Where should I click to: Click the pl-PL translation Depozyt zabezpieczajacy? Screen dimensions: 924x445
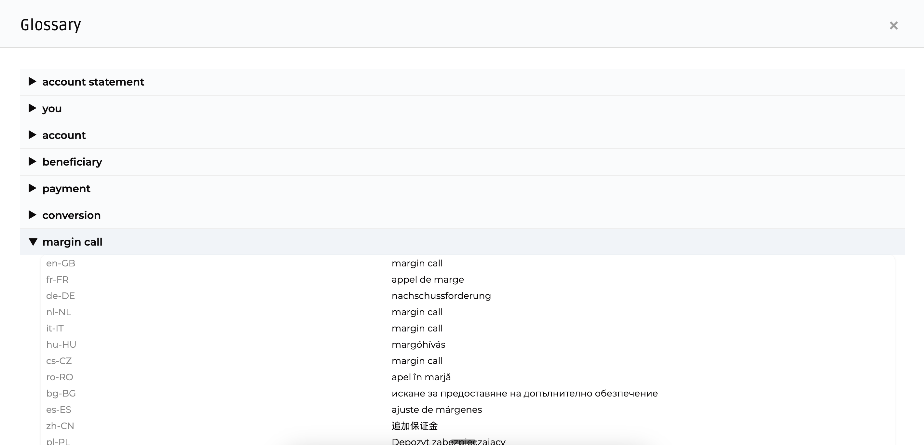click(x=448, y=441)
